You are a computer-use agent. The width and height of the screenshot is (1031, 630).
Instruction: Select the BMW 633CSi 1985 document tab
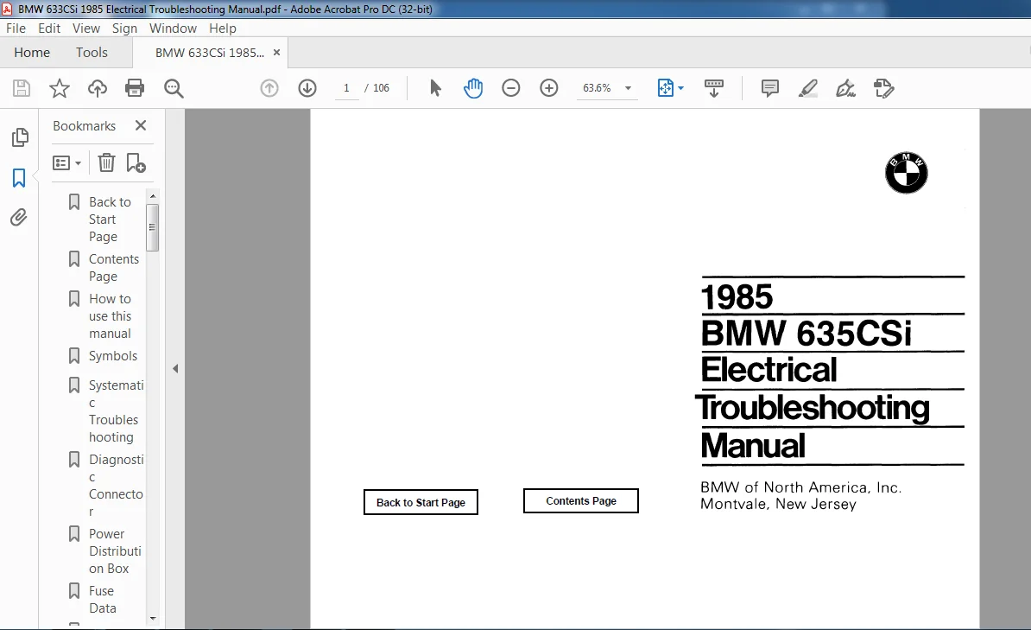click(210, 53)
